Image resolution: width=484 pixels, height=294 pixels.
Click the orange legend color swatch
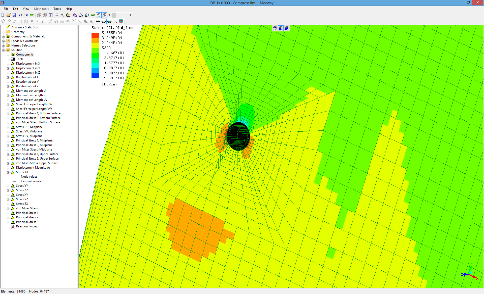pos(95,40)
